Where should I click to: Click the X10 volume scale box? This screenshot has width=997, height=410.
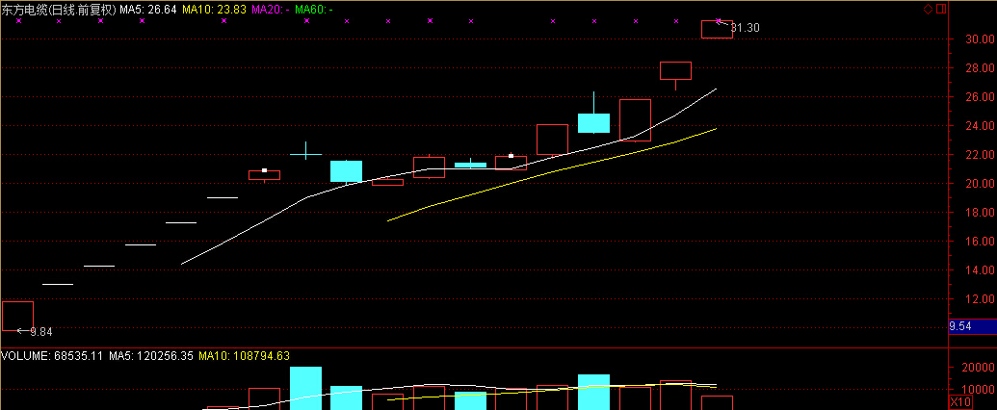959,401
